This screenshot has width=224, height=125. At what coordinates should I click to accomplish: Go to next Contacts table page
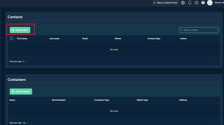point(216,62)
